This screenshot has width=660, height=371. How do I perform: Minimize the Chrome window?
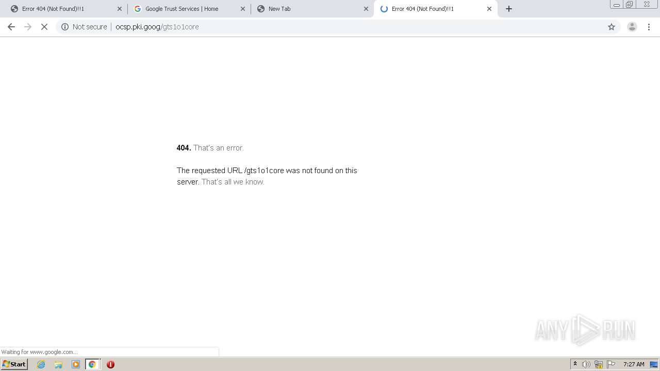point(617,5)
